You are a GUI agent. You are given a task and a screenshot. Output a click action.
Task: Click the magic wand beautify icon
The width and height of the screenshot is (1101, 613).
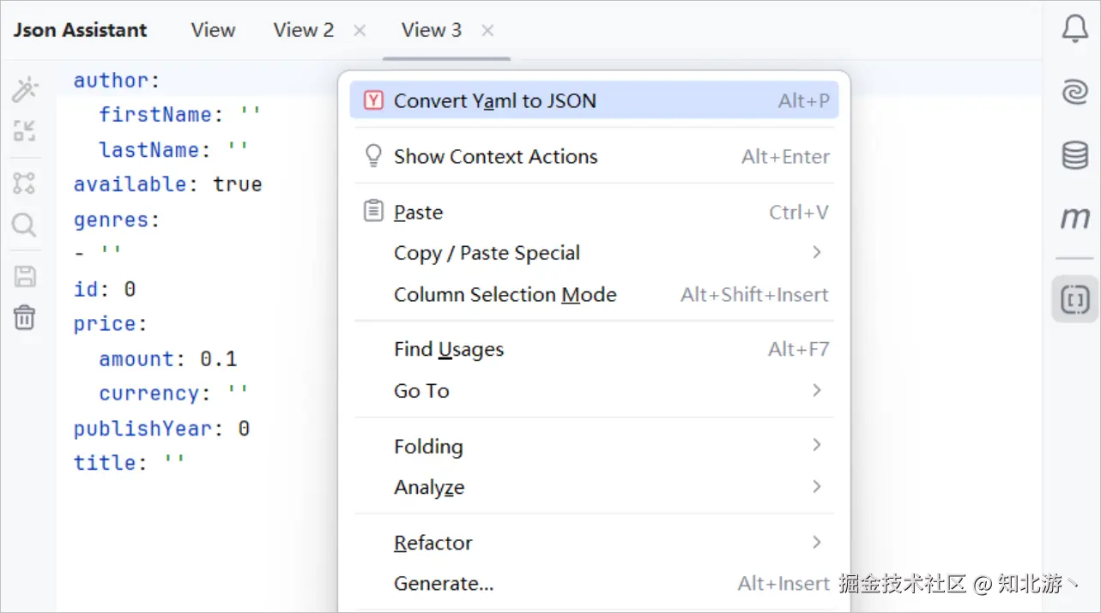[x=25, y=89]
